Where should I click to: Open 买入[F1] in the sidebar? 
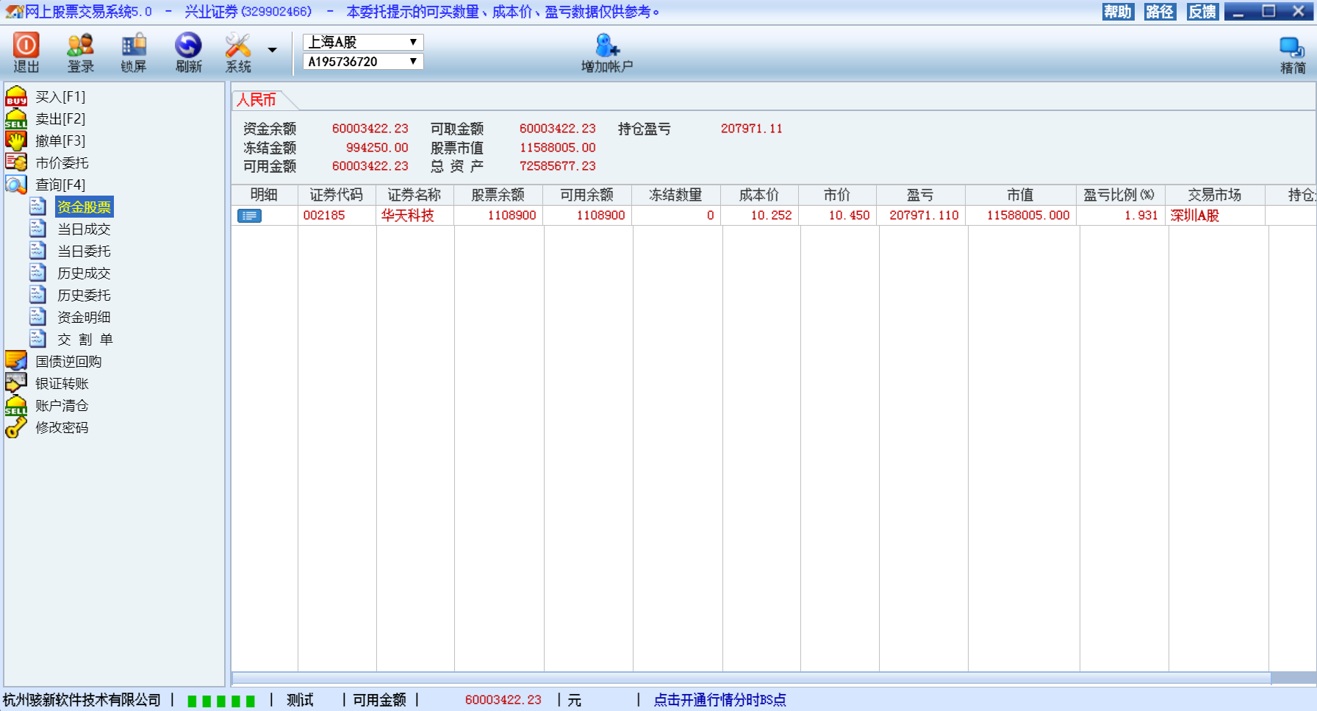pos(60,97)
